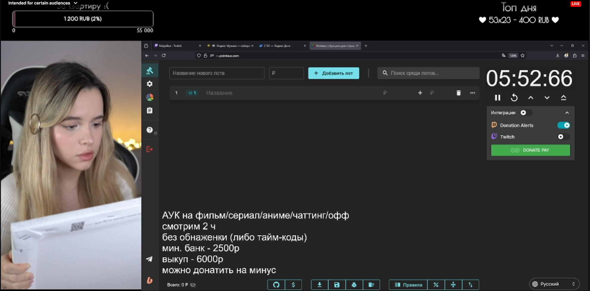Switch to the Яндекс Диск tab
This screenshot has height=291, width=590.
[x=282, y=46]
